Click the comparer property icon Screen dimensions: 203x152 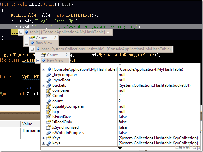click(x=49, y=90)
